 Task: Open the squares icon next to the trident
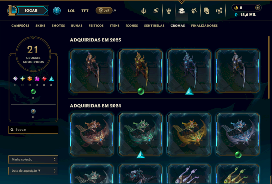tap(156, 11)
